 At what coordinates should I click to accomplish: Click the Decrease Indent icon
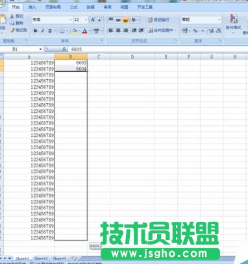(x=134, y=30)
